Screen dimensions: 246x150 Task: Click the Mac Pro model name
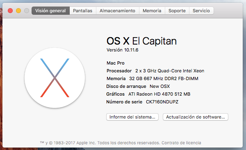coord(116,63)
